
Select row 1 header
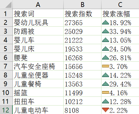[x=6, y=13]
